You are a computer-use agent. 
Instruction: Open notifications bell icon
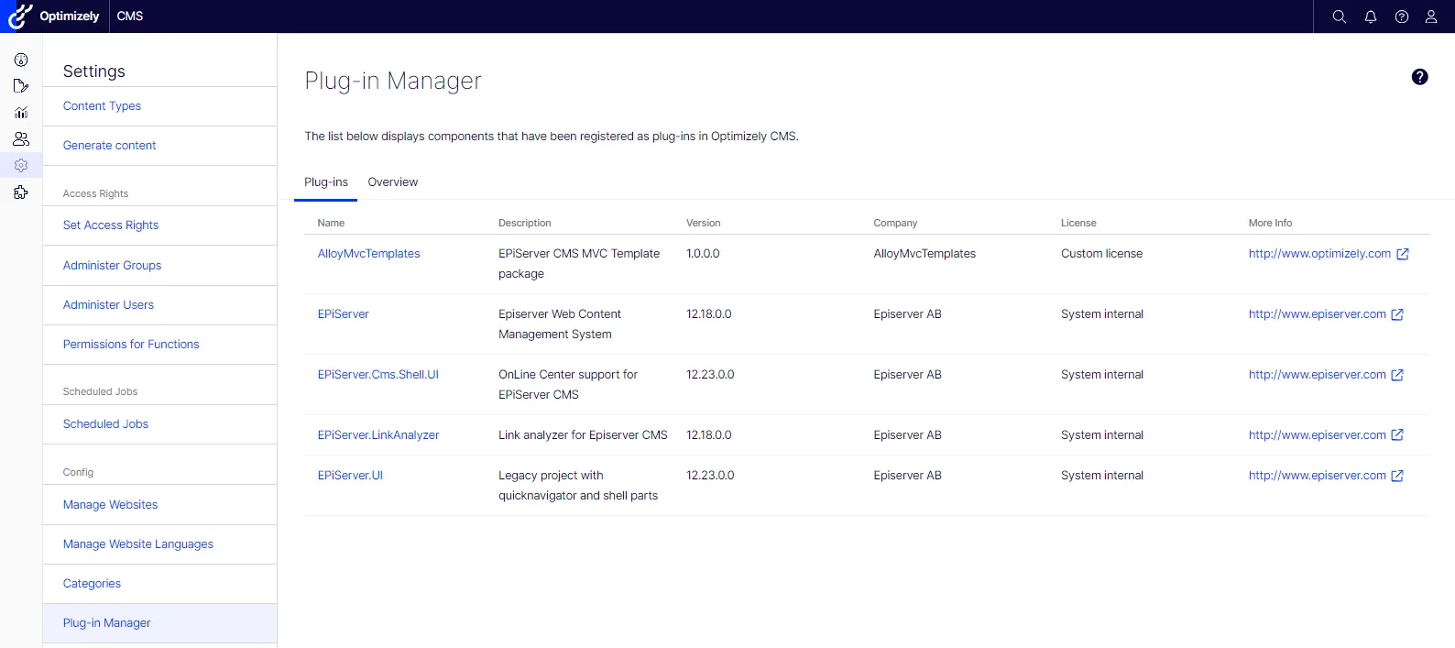1371,16
